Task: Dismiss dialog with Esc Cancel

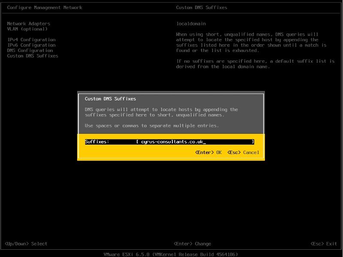Action: tap(243, 152)
